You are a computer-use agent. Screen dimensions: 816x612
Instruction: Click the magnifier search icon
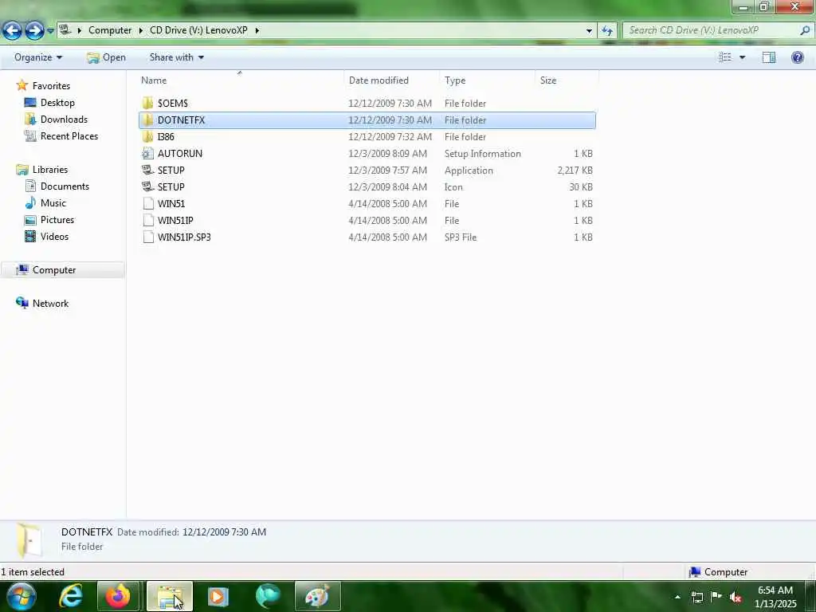[x=805, y=30]
